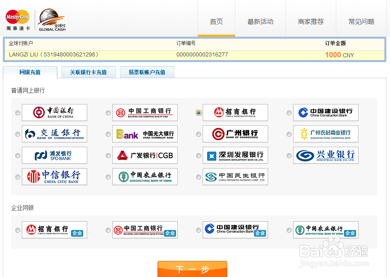Select the radio button for Bank of China
The image size is (390, 277).
pyautogui.click(x=18, y=113)
